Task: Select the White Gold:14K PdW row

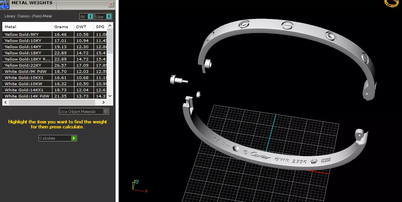Action: 55,96
